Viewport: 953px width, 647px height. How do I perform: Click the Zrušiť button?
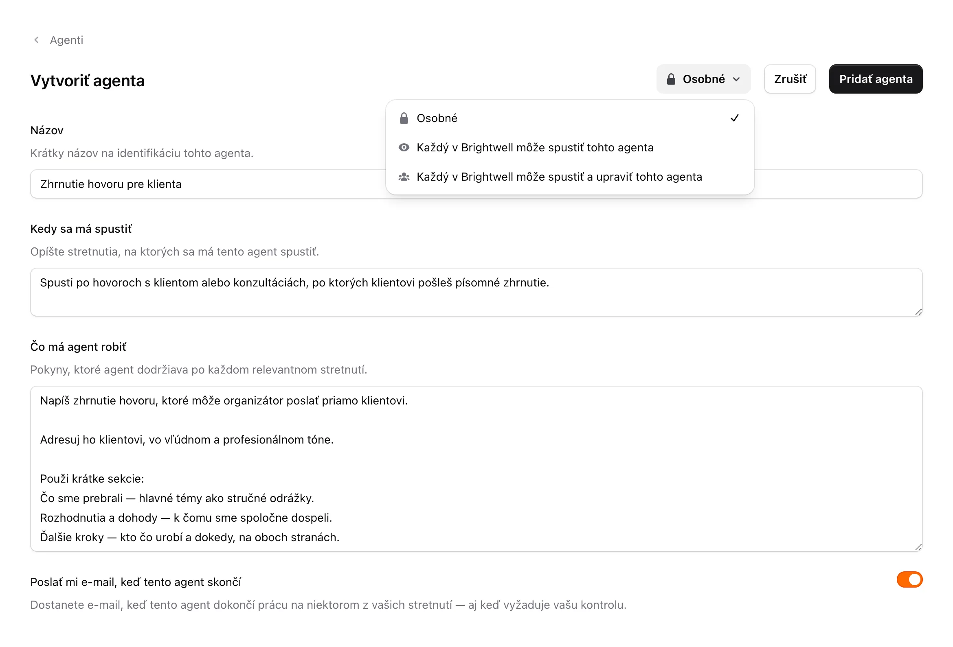point(789,79)
